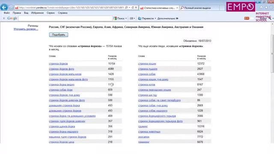Open link 'стрижка собак йорк'
Image resolution: width=274 pixels, height=154 pixels.
(x=61, y=90)
